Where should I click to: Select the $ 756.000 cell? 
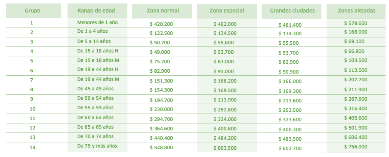coord(355,147)
